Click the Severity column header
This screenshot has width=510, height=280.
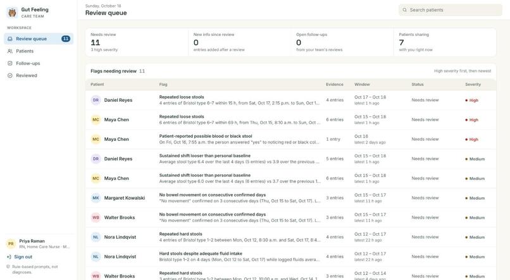pos(473,85)
